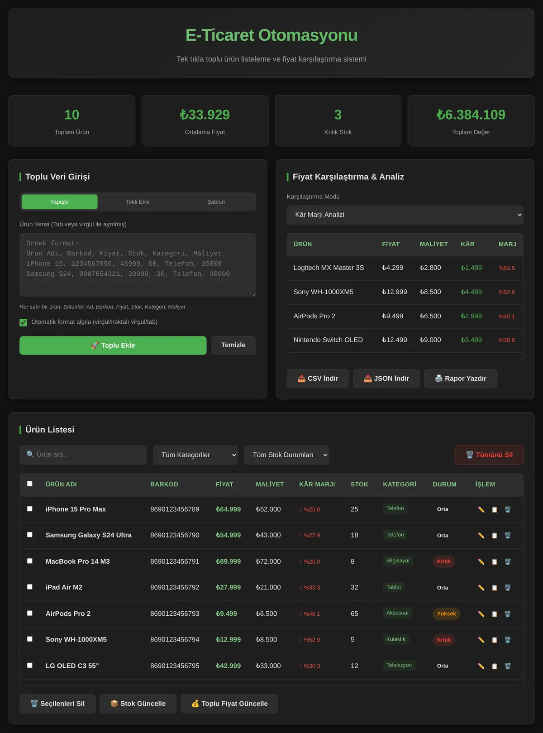This screenshot has width=543, height=733.
Task: Clear input with Temizle button
Action: click(233, 345)
